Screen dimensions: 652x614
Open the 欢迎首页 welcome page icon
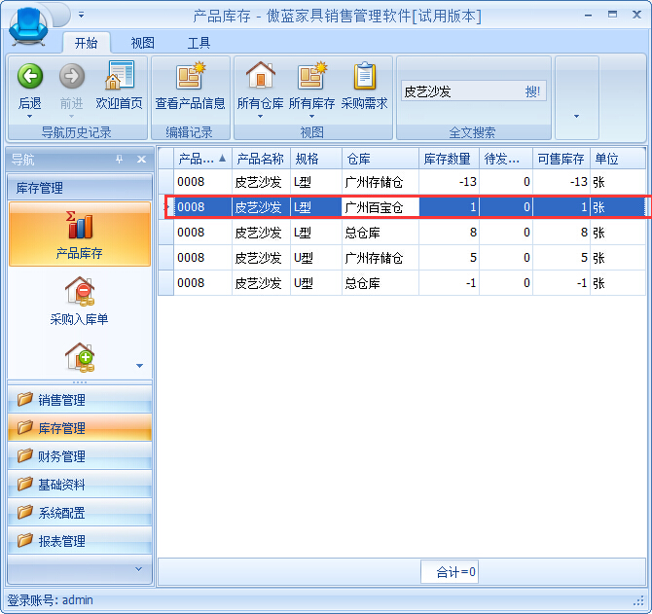[119, 78]
